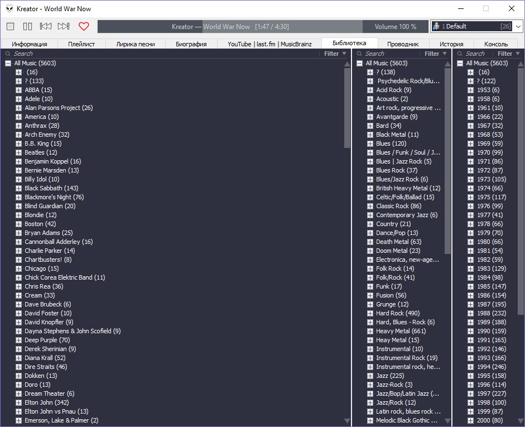Select British Heavy Metal (12) genre
Viewport: 525px width, 427px height.
click(408, 188)
